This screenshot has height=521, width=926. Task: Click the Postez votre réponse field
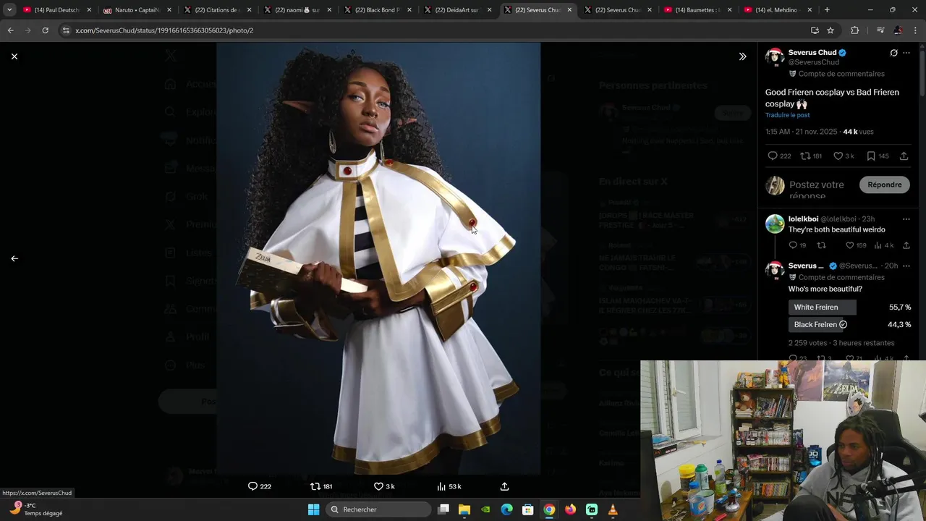[819, 189]
